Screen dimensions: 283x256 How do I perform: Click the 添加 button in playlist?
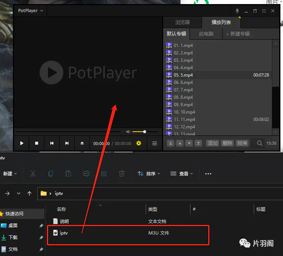pyautogui.click(x=212, y=143)
